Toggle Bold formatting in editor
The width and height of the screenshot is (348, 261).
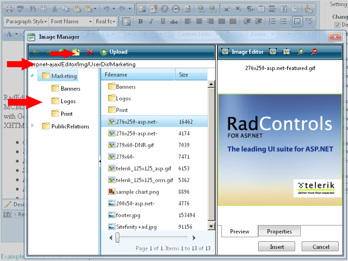[x=140, y=21]
